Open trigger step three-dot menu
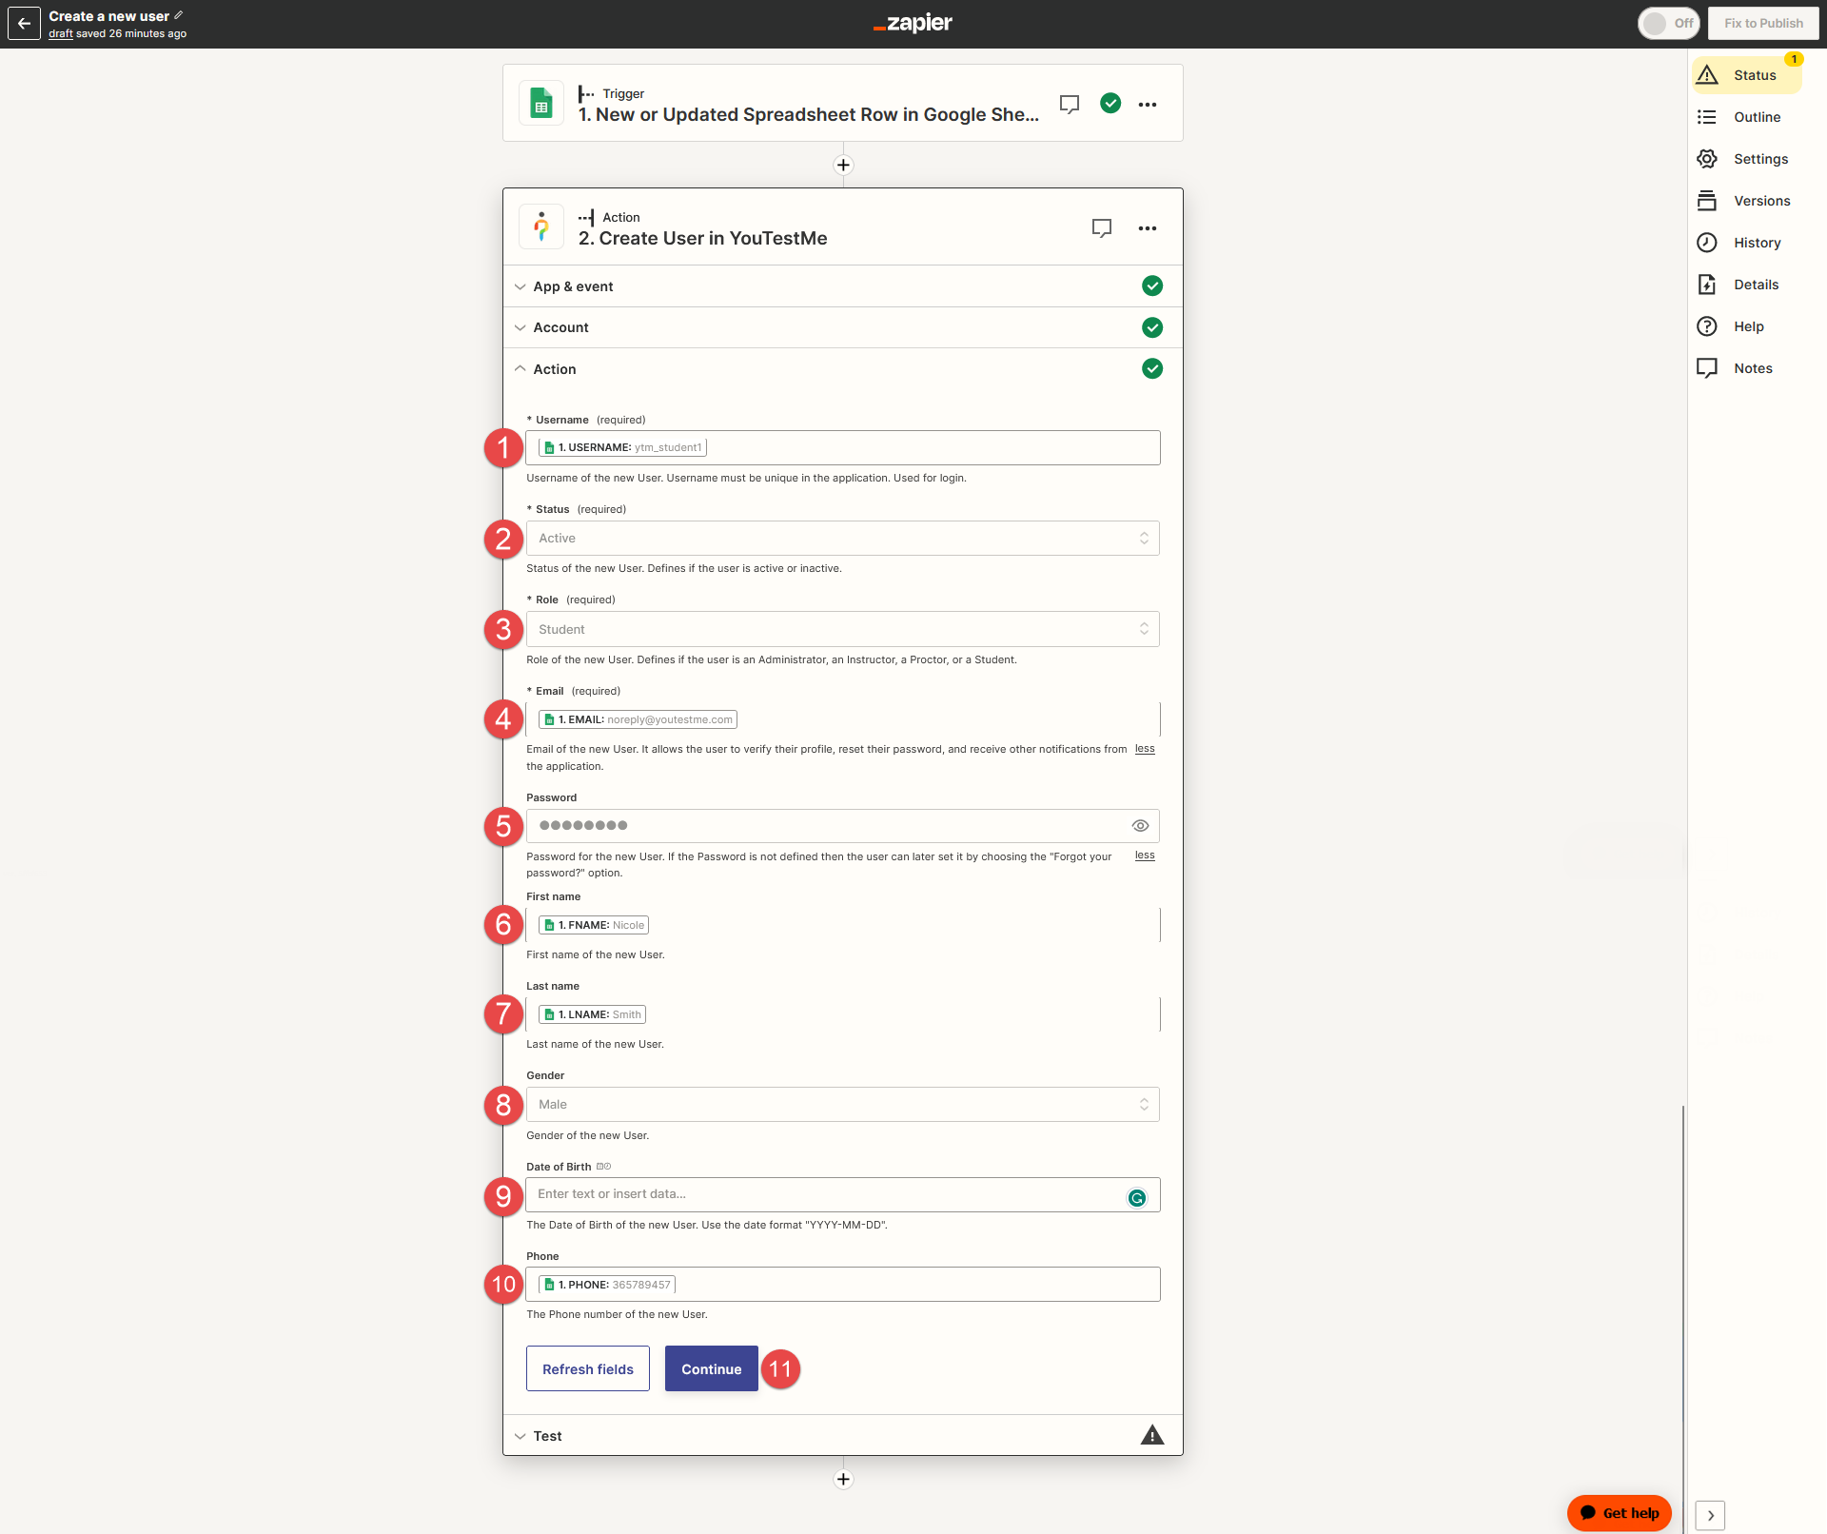The height and width of the screenshot is (1534, 1827). click(1148, 105)
